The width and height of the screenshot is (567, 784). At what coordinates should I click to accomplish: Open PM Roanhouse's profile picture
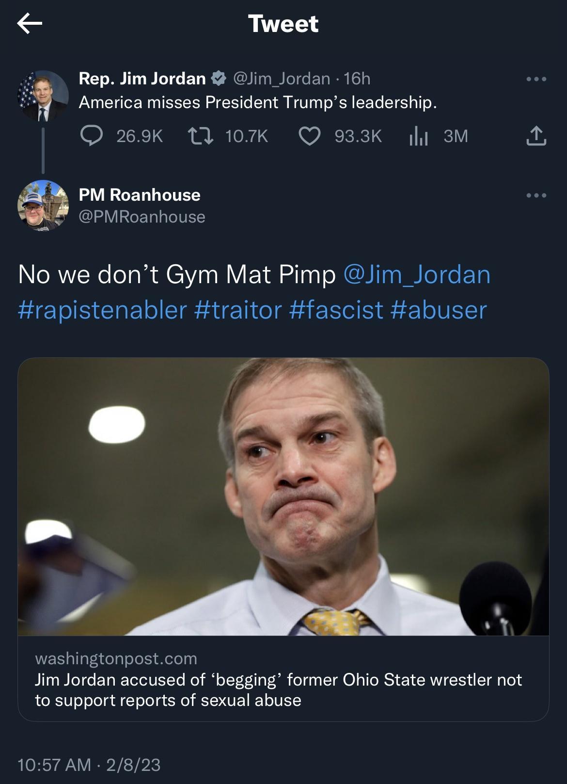43,205
